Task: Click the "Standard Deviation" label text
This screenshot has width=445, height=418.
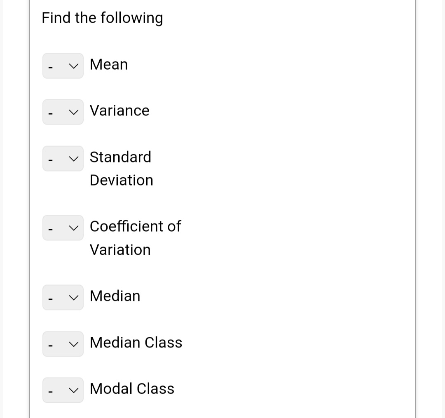Action: click(121, 168)
